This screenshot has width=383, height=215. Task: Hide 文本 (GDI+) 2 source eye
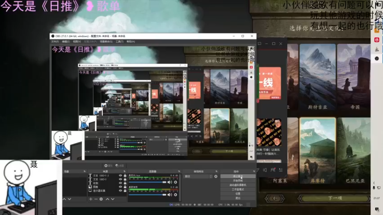tap(120, 175)
